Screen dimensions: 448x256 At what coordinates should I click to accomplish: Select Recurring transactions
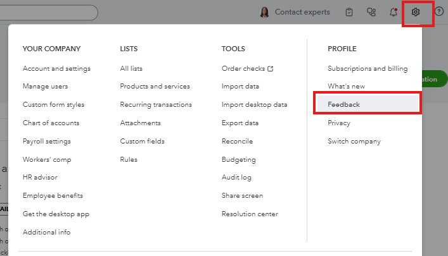156,104
